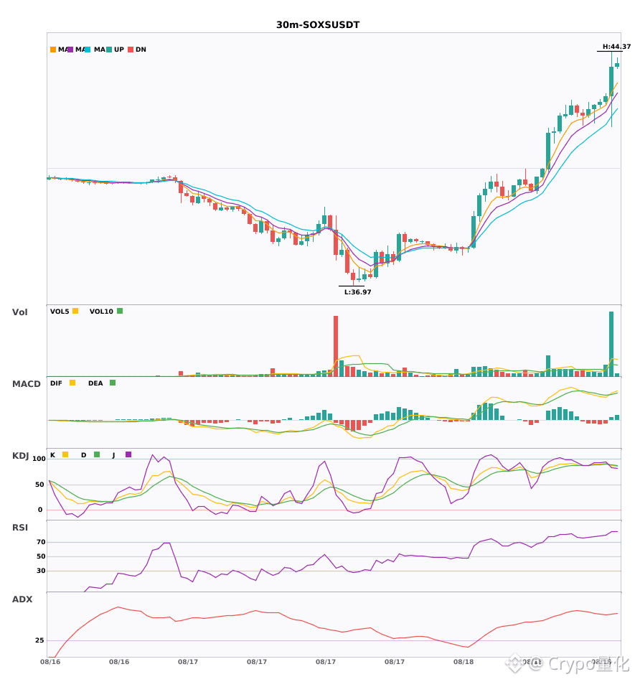The width and height of the screenshot is (635, 682).
Task: Click the Vol panel label
Action: pos(19,312)
